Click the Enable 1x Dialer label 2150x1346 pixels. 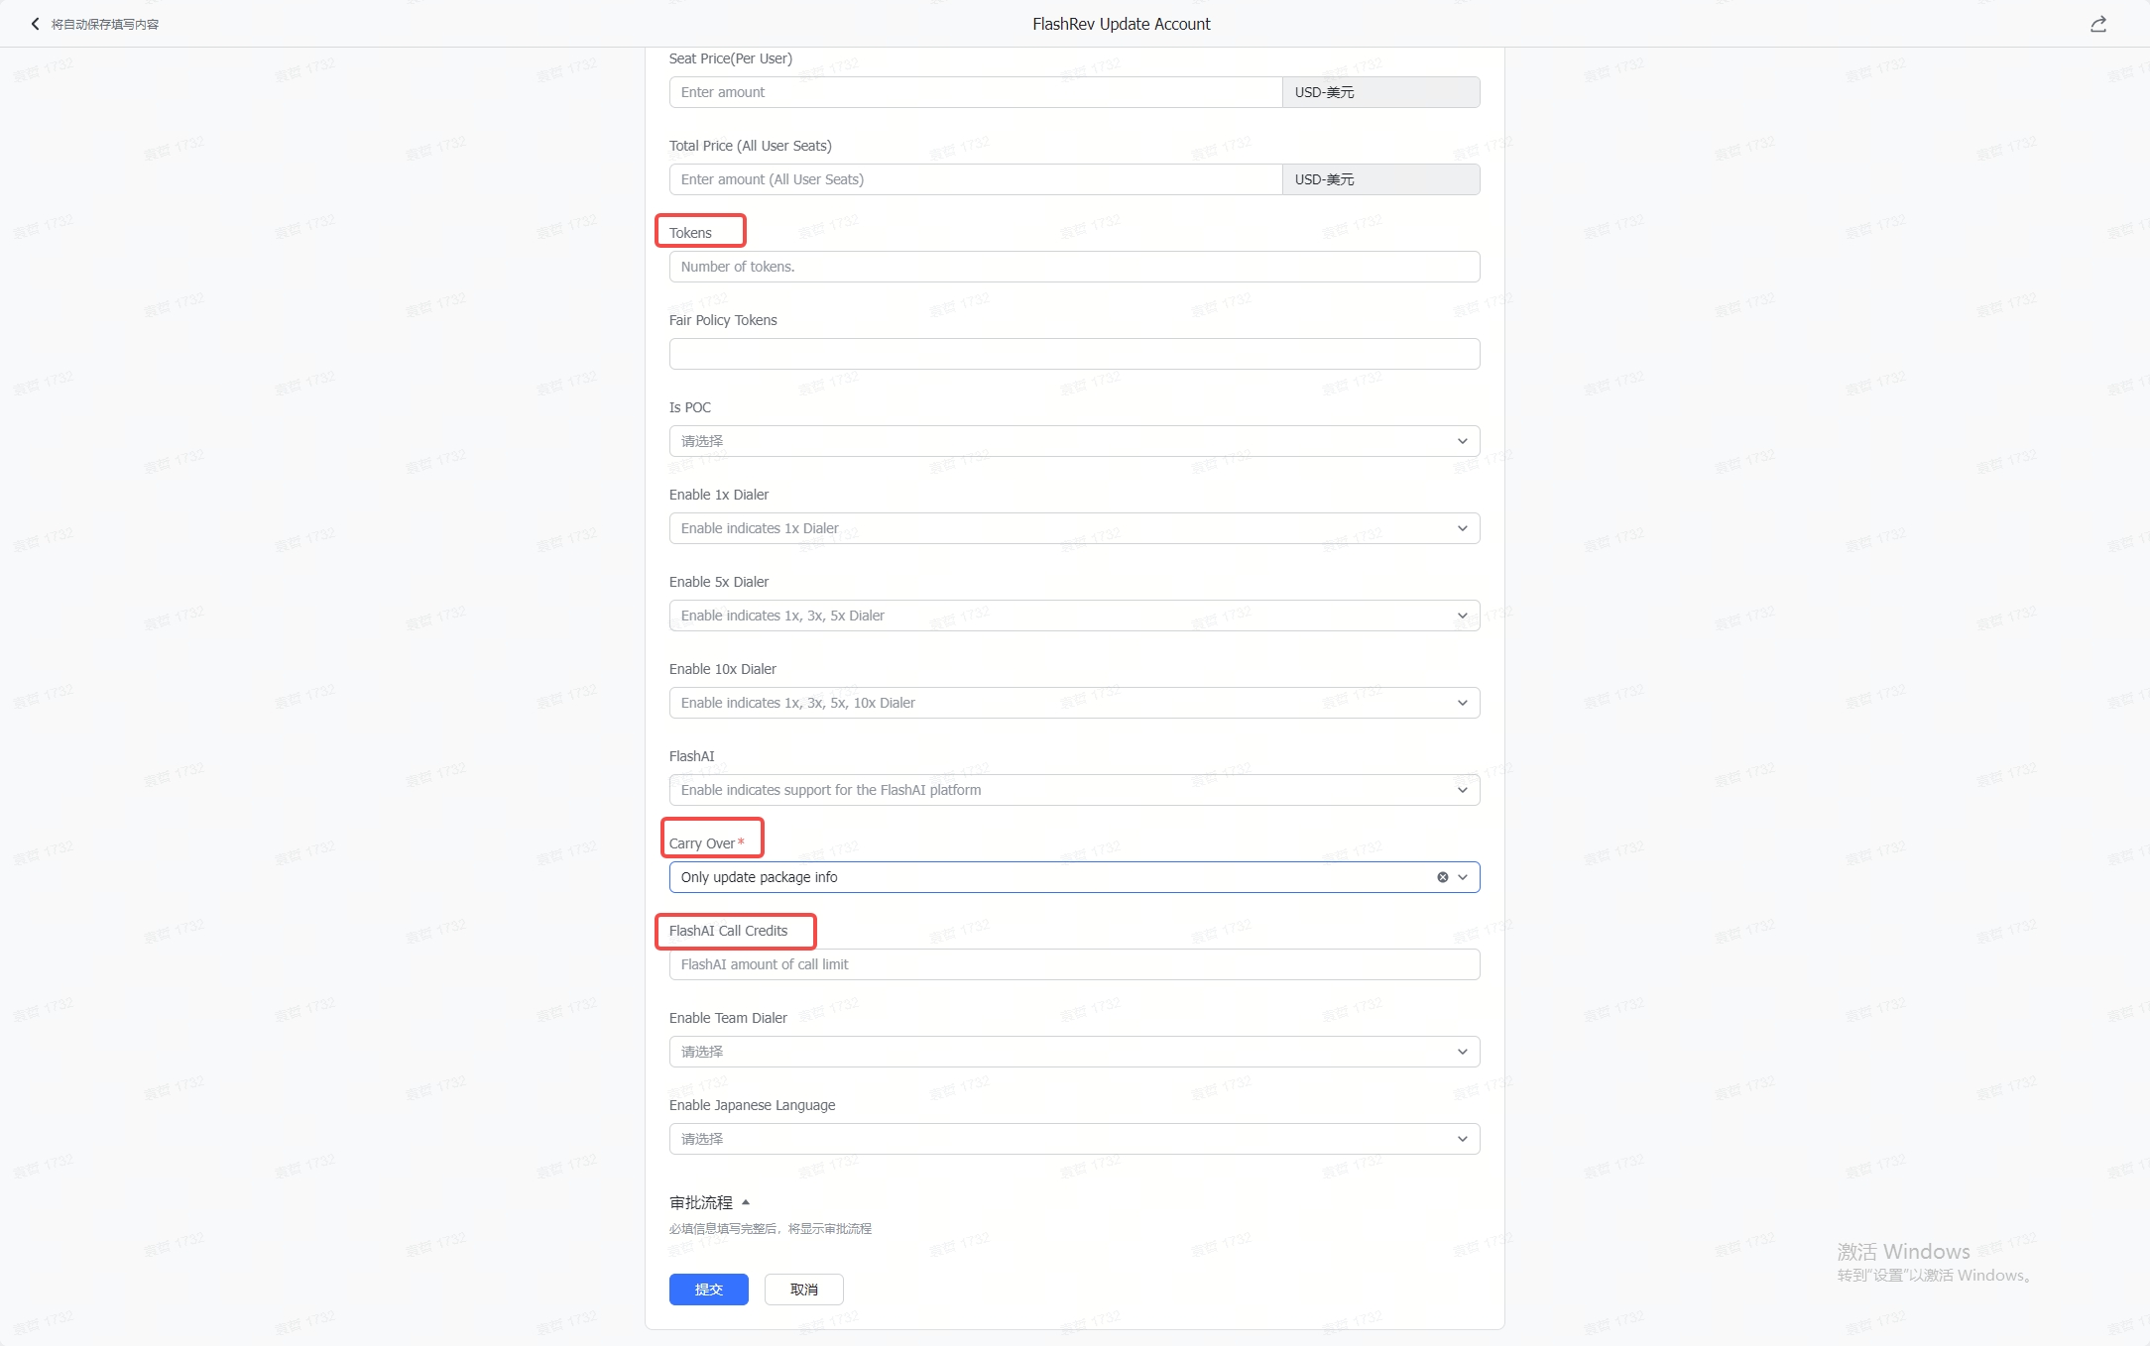719,495
